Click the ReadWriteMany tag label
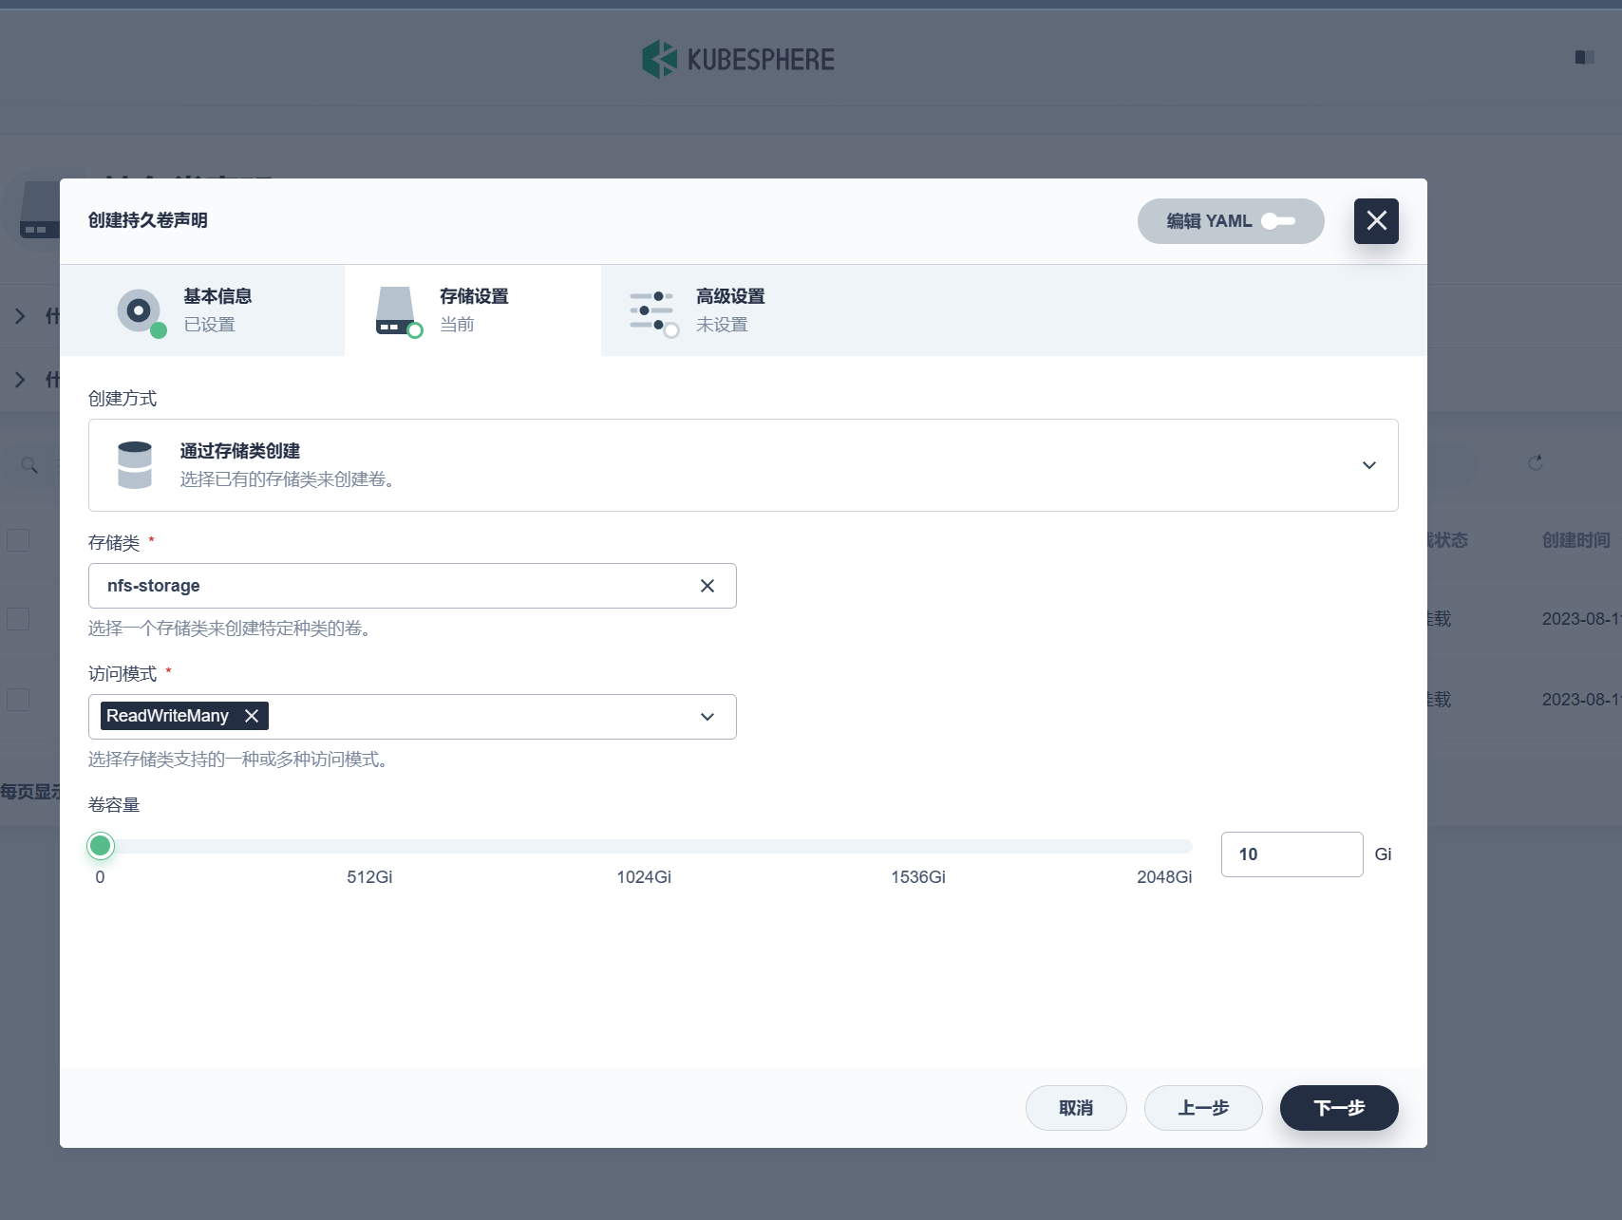The image size is (1622, 1220). 167,716
